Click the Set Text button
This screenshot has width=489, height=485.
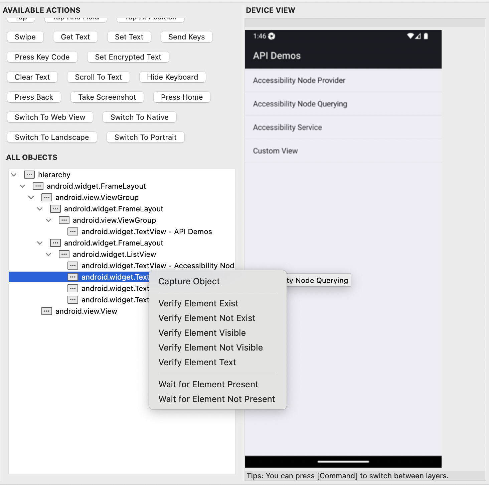tap(129, 37)
